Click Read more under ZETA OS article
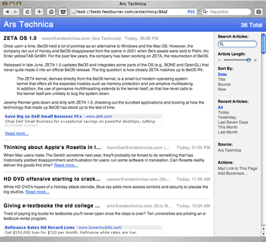 point(17,134)
